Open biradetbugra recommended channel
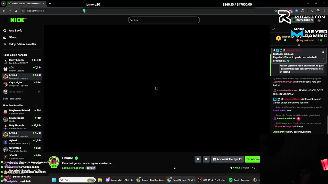 click(x=22, y=119)
